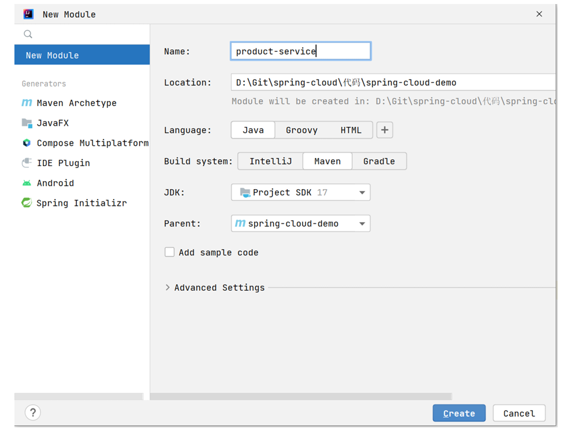Click the Maven Archetype generator icon
Screen dimensions: 567x436
(27, 103)
